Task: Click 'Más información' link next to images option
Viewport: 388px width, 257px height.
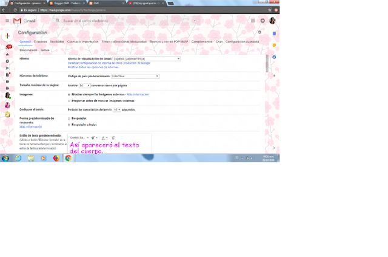Action: click(x=138, y=95)
